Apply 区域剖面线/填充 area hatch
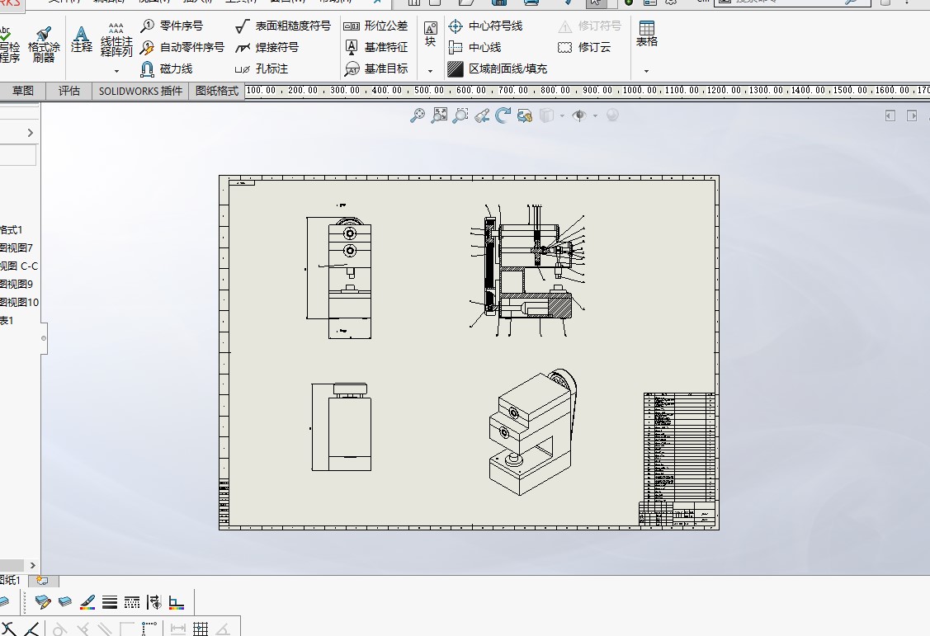Viewport: 930px width, 636px height. [x=497, y=68]
